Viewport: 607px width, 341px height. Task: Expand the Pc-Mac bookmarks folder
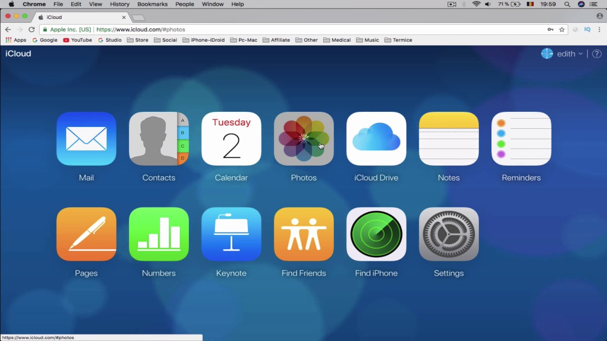click(x=244, y=40)
